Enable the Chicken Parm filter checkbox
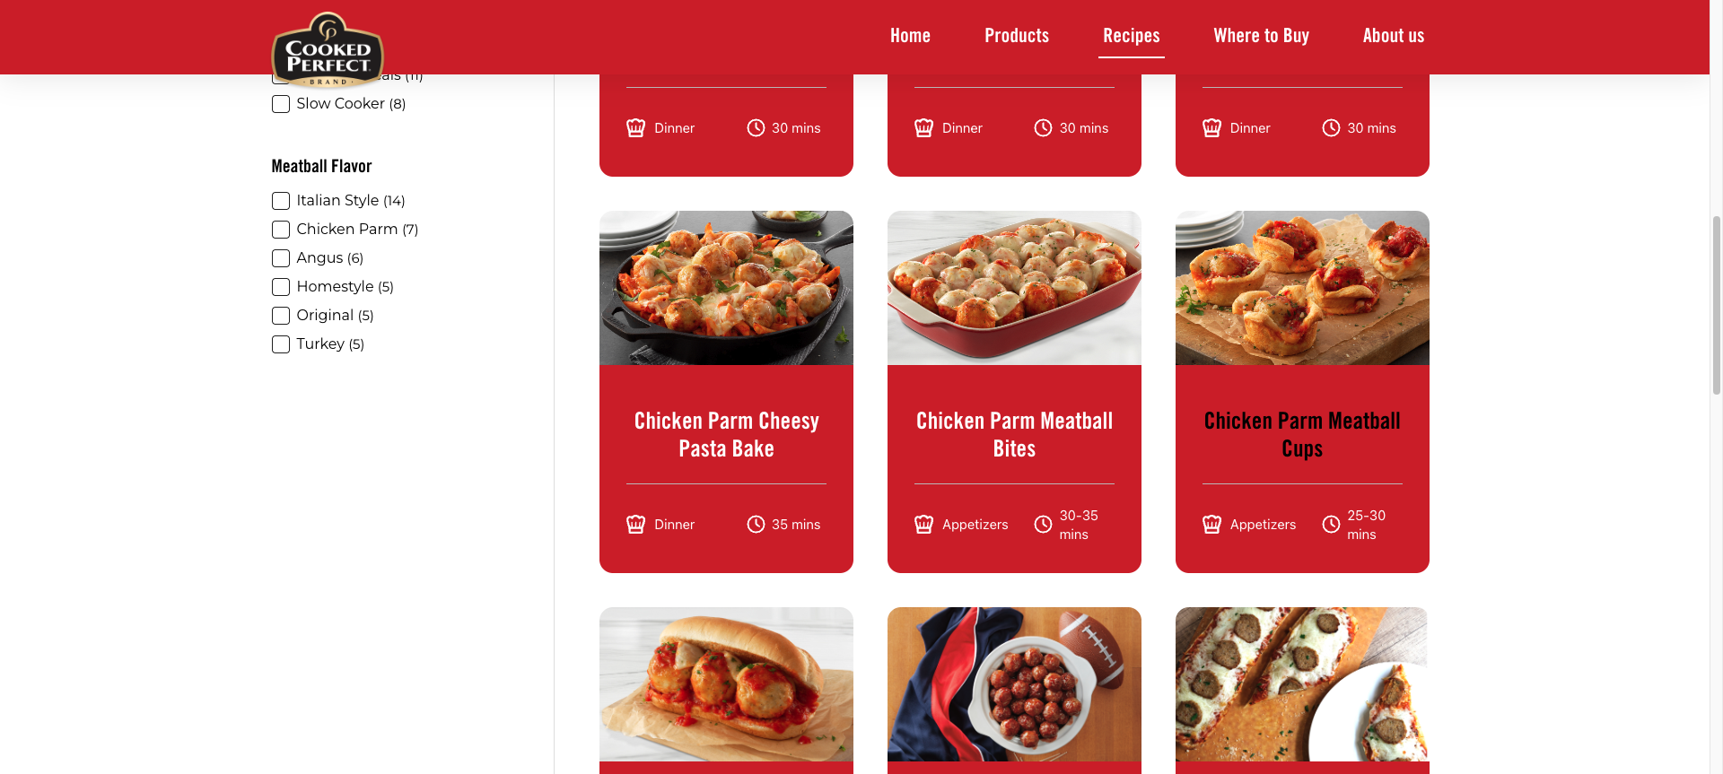 281,230
